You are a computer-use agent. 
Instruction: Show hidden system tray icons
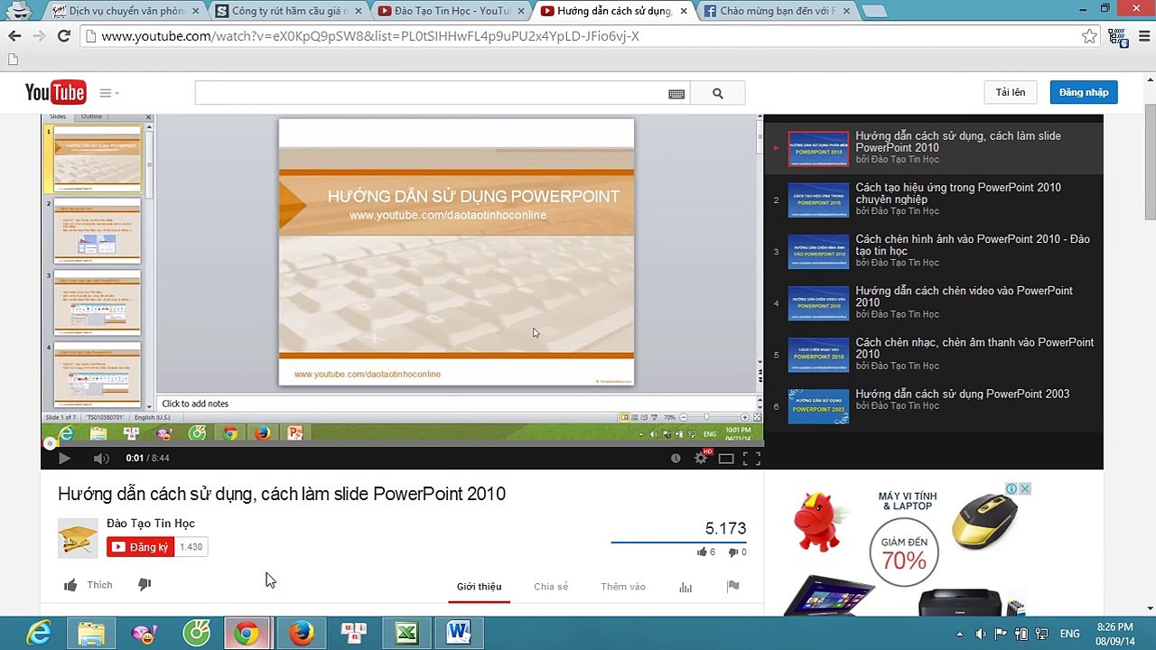pyautogui.click(x=958, y=634)
